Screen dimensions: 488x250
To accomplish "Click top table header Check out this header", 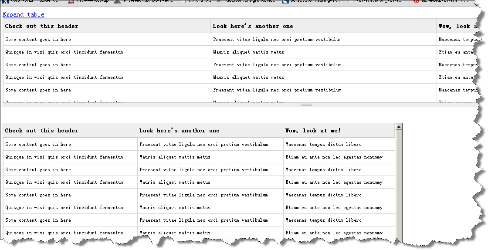I will tap(107, 26).
